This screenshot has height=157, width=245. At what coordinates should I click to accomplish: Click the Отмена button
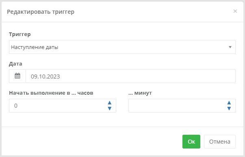220,142
